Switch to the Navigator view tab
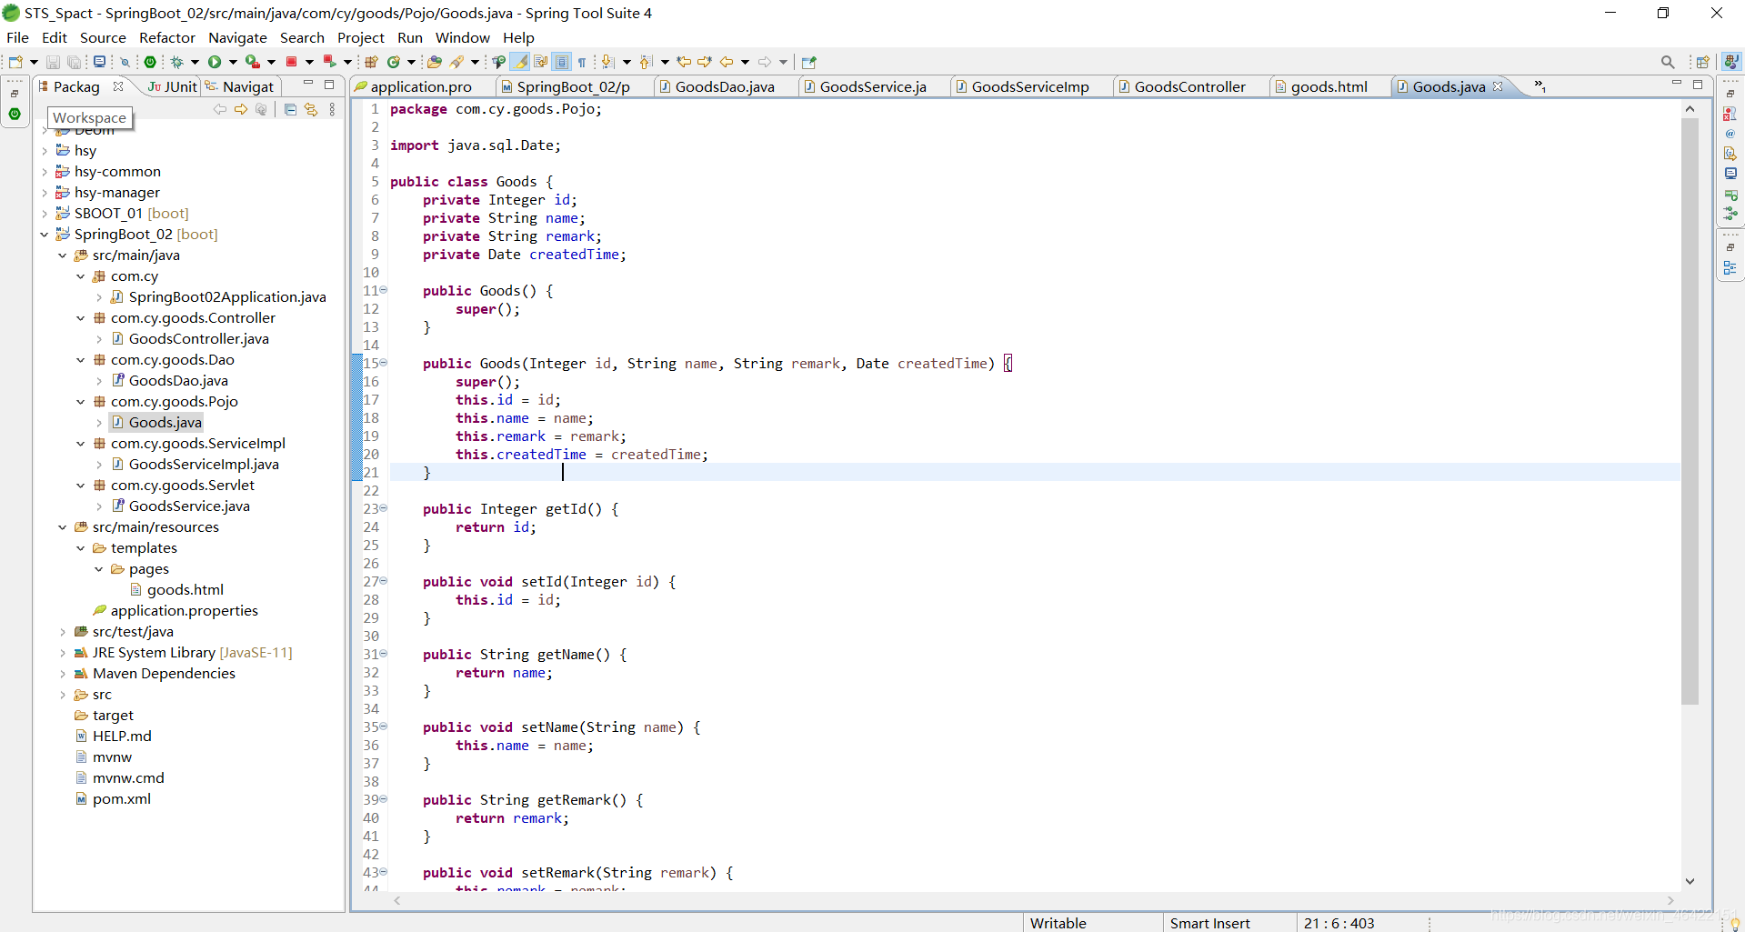This screenshot has width=1745, height=932. click(239, 86)
